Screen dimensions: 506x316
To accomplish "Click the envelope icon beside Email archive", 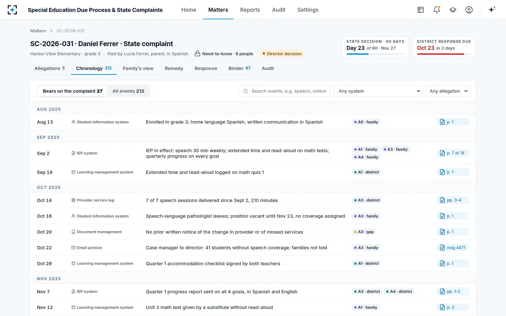I will tap(73, 248).
